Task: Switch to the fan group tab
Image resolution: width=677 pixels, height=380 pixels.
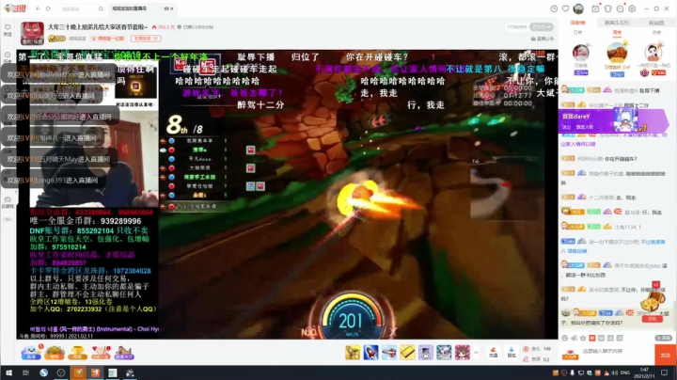Action: tap(656, 23)
